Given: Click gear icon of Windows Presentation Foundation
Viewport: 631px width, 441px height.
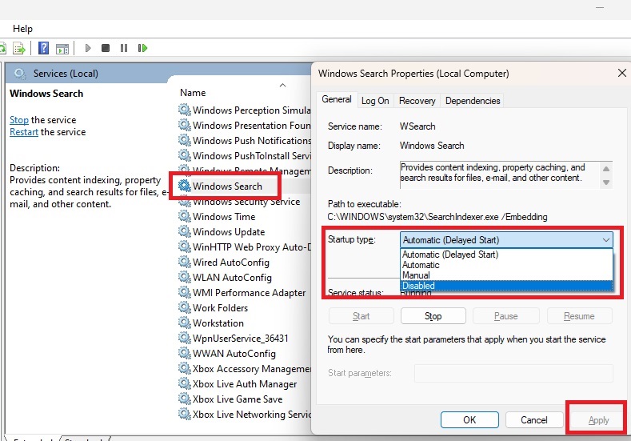Looking at the screenshot, I should click(184, 125).
